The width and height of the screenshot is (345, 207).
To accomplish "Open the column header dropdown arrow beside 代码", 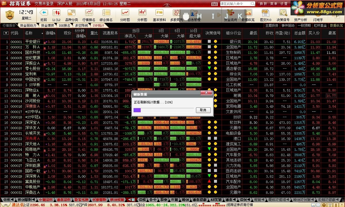I will (x=6, y=33).
